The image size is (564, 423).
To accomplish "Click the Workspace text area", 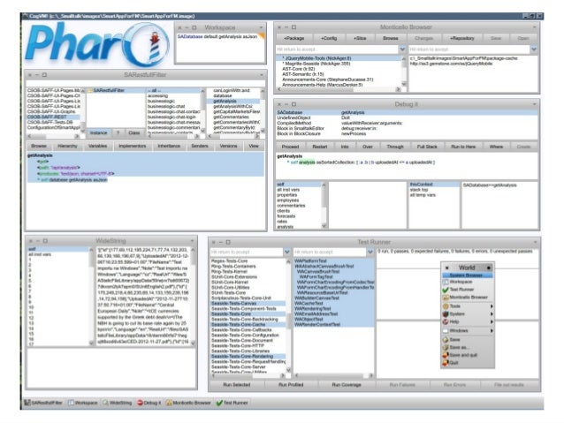I will click(x=220, y=48).
